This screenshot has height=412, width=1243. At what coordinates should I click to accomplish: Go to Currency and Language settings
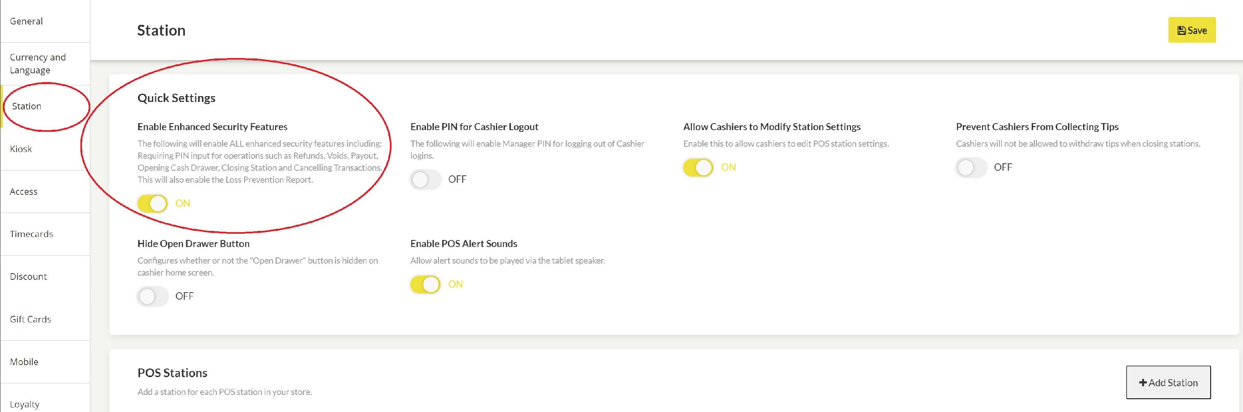45,64
